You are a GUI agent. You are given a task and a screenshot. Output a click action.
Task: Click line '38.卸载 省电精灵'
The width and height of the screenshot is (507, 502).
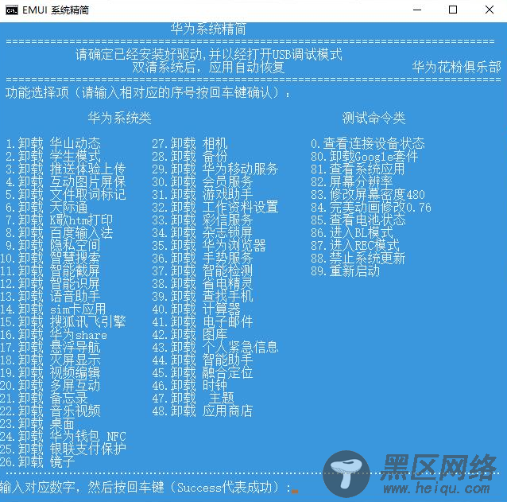(203, 284)
